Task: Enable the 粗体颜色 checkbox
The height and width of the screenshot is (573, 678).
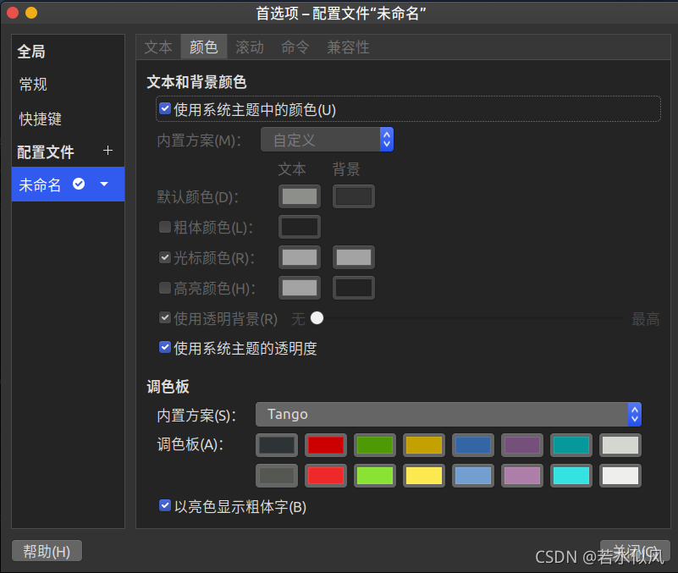Action: click(x=165, y=227)
